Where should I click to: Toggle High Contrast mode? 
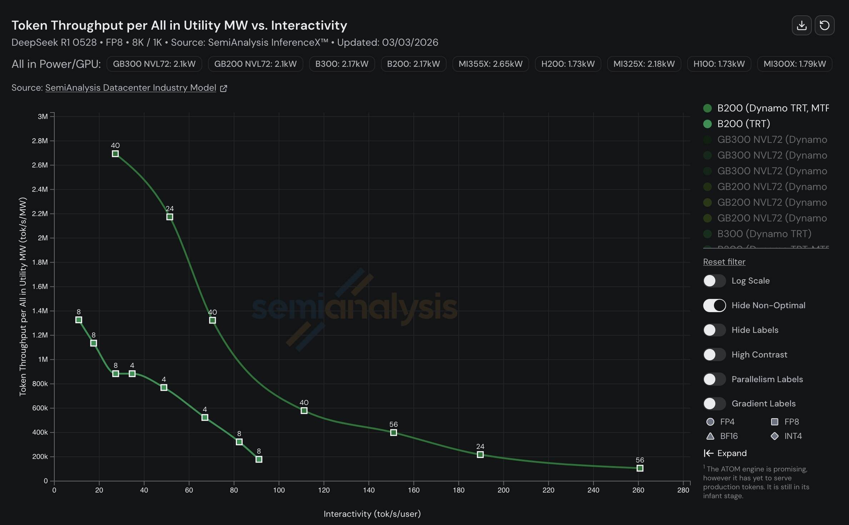[714, 355]
